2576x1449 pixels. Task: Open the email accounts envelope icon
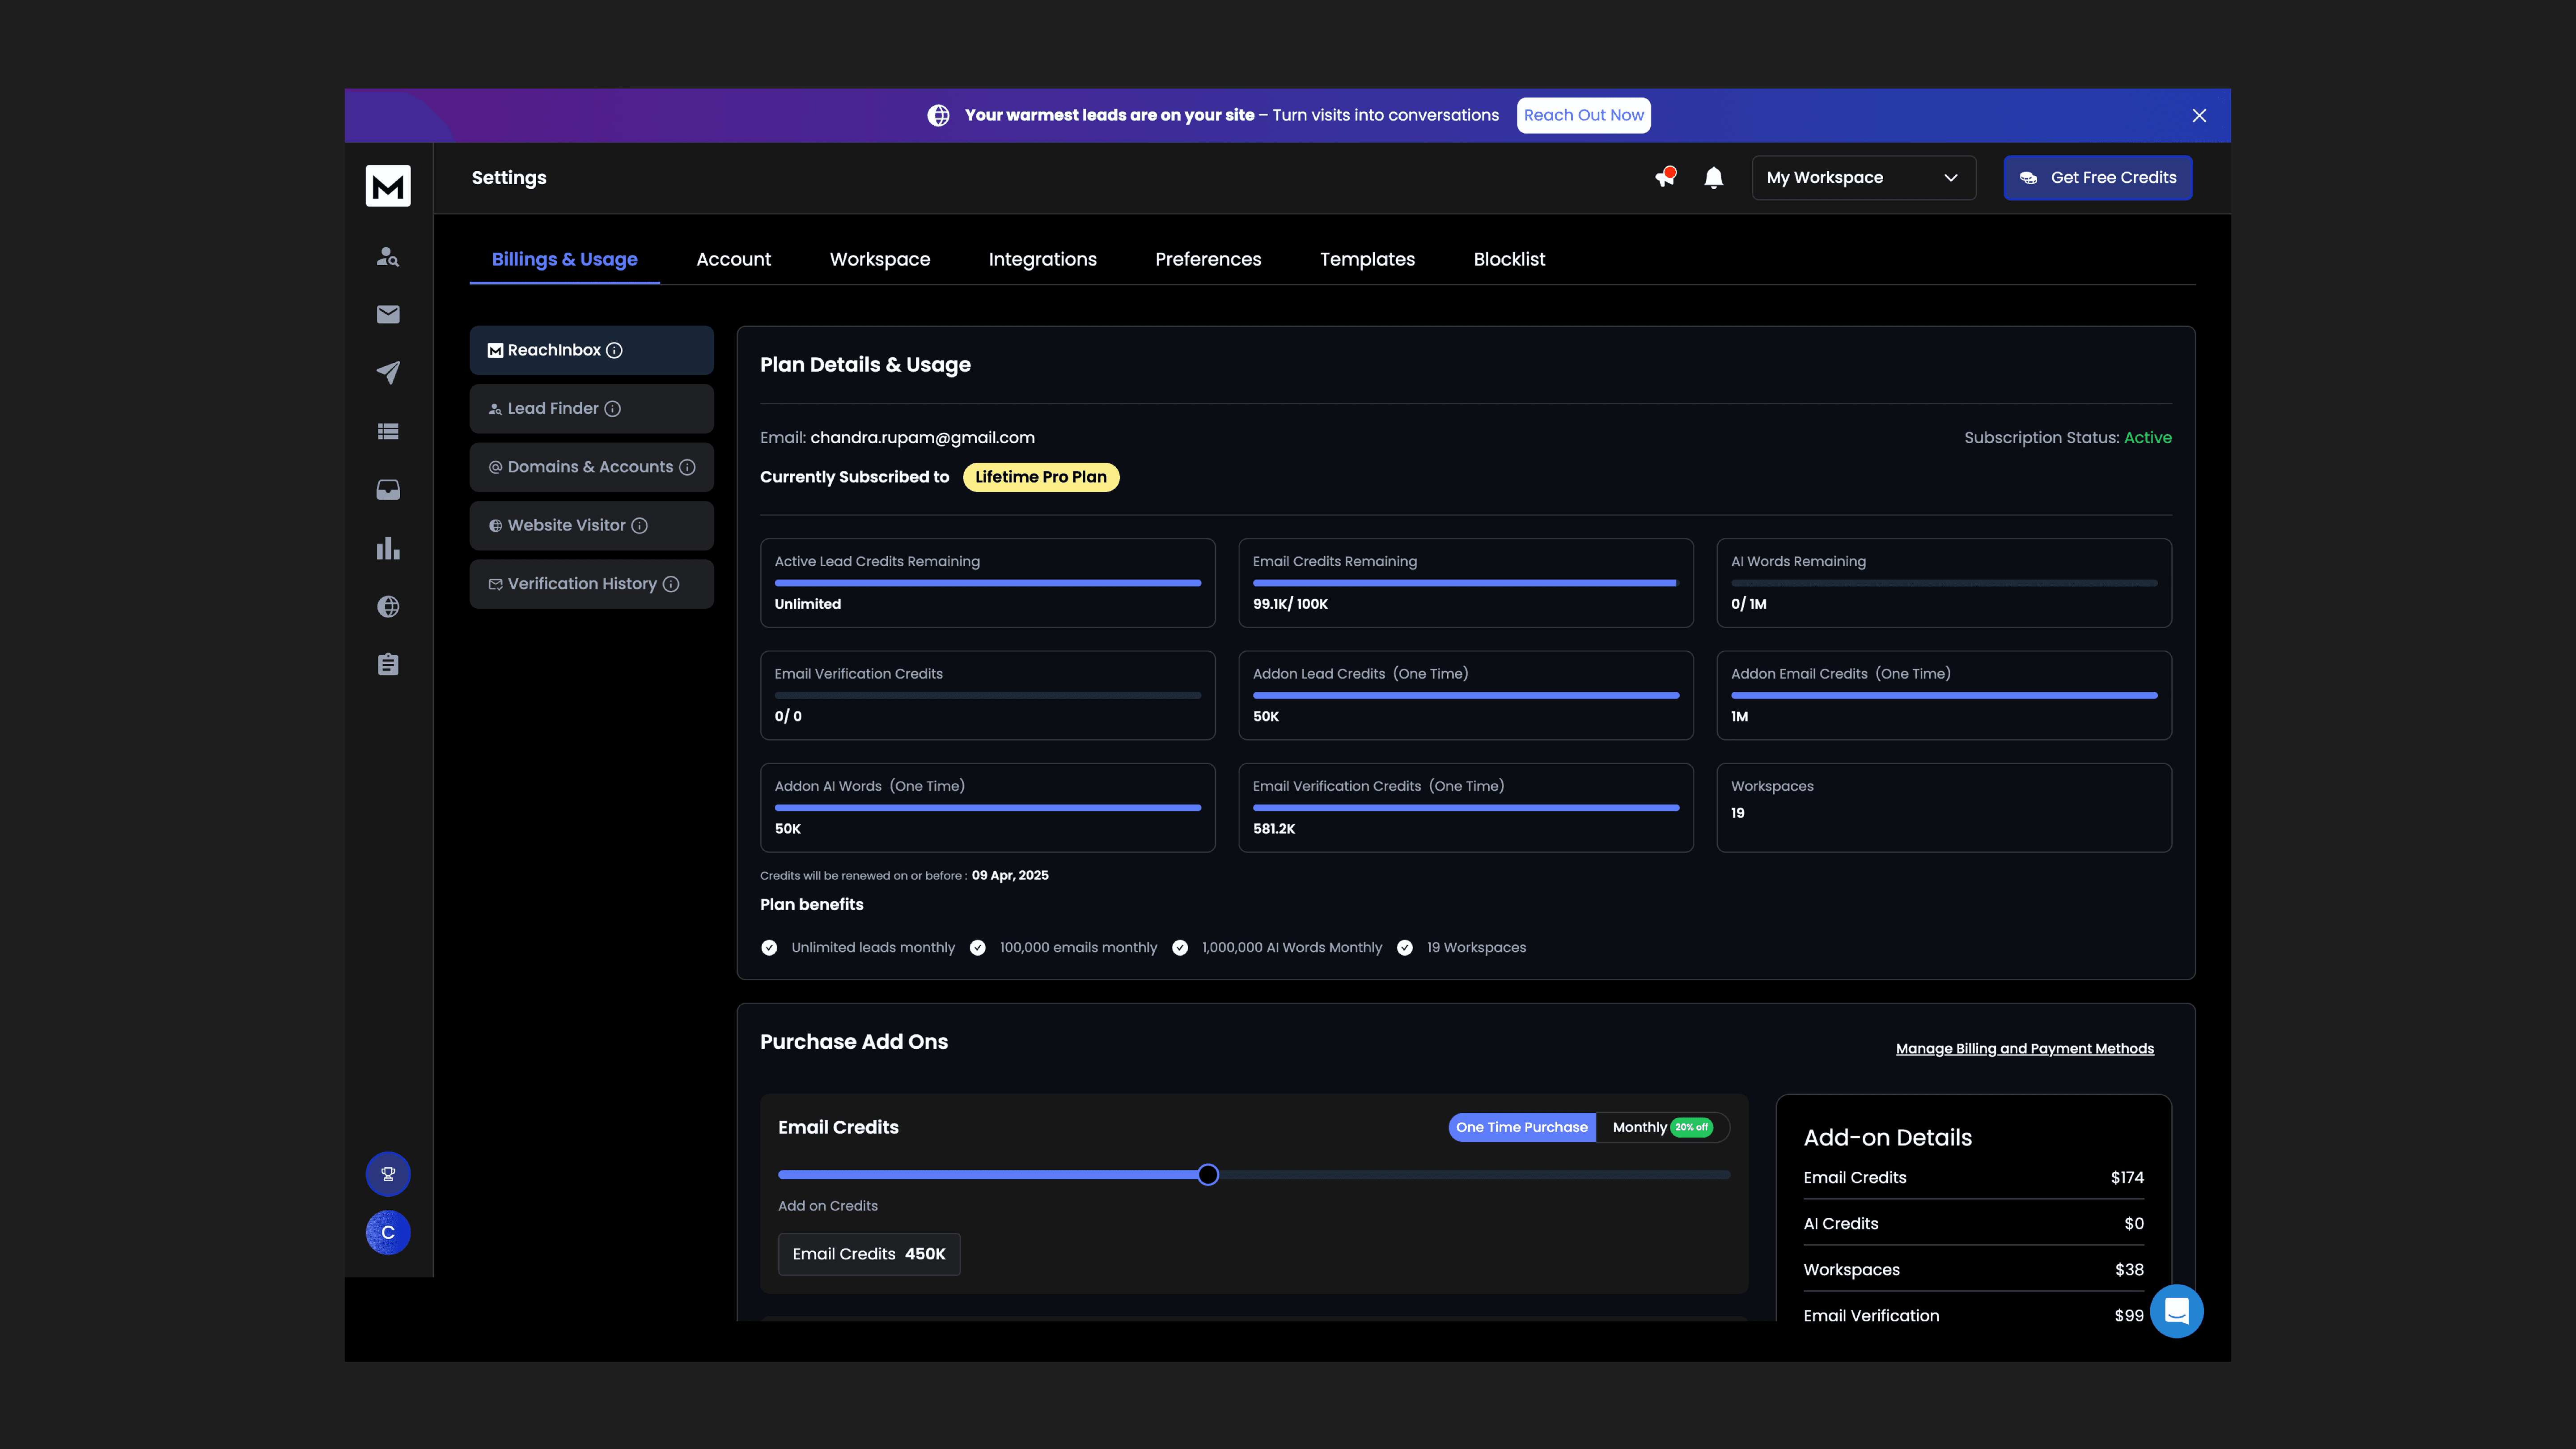coord(388,315)
